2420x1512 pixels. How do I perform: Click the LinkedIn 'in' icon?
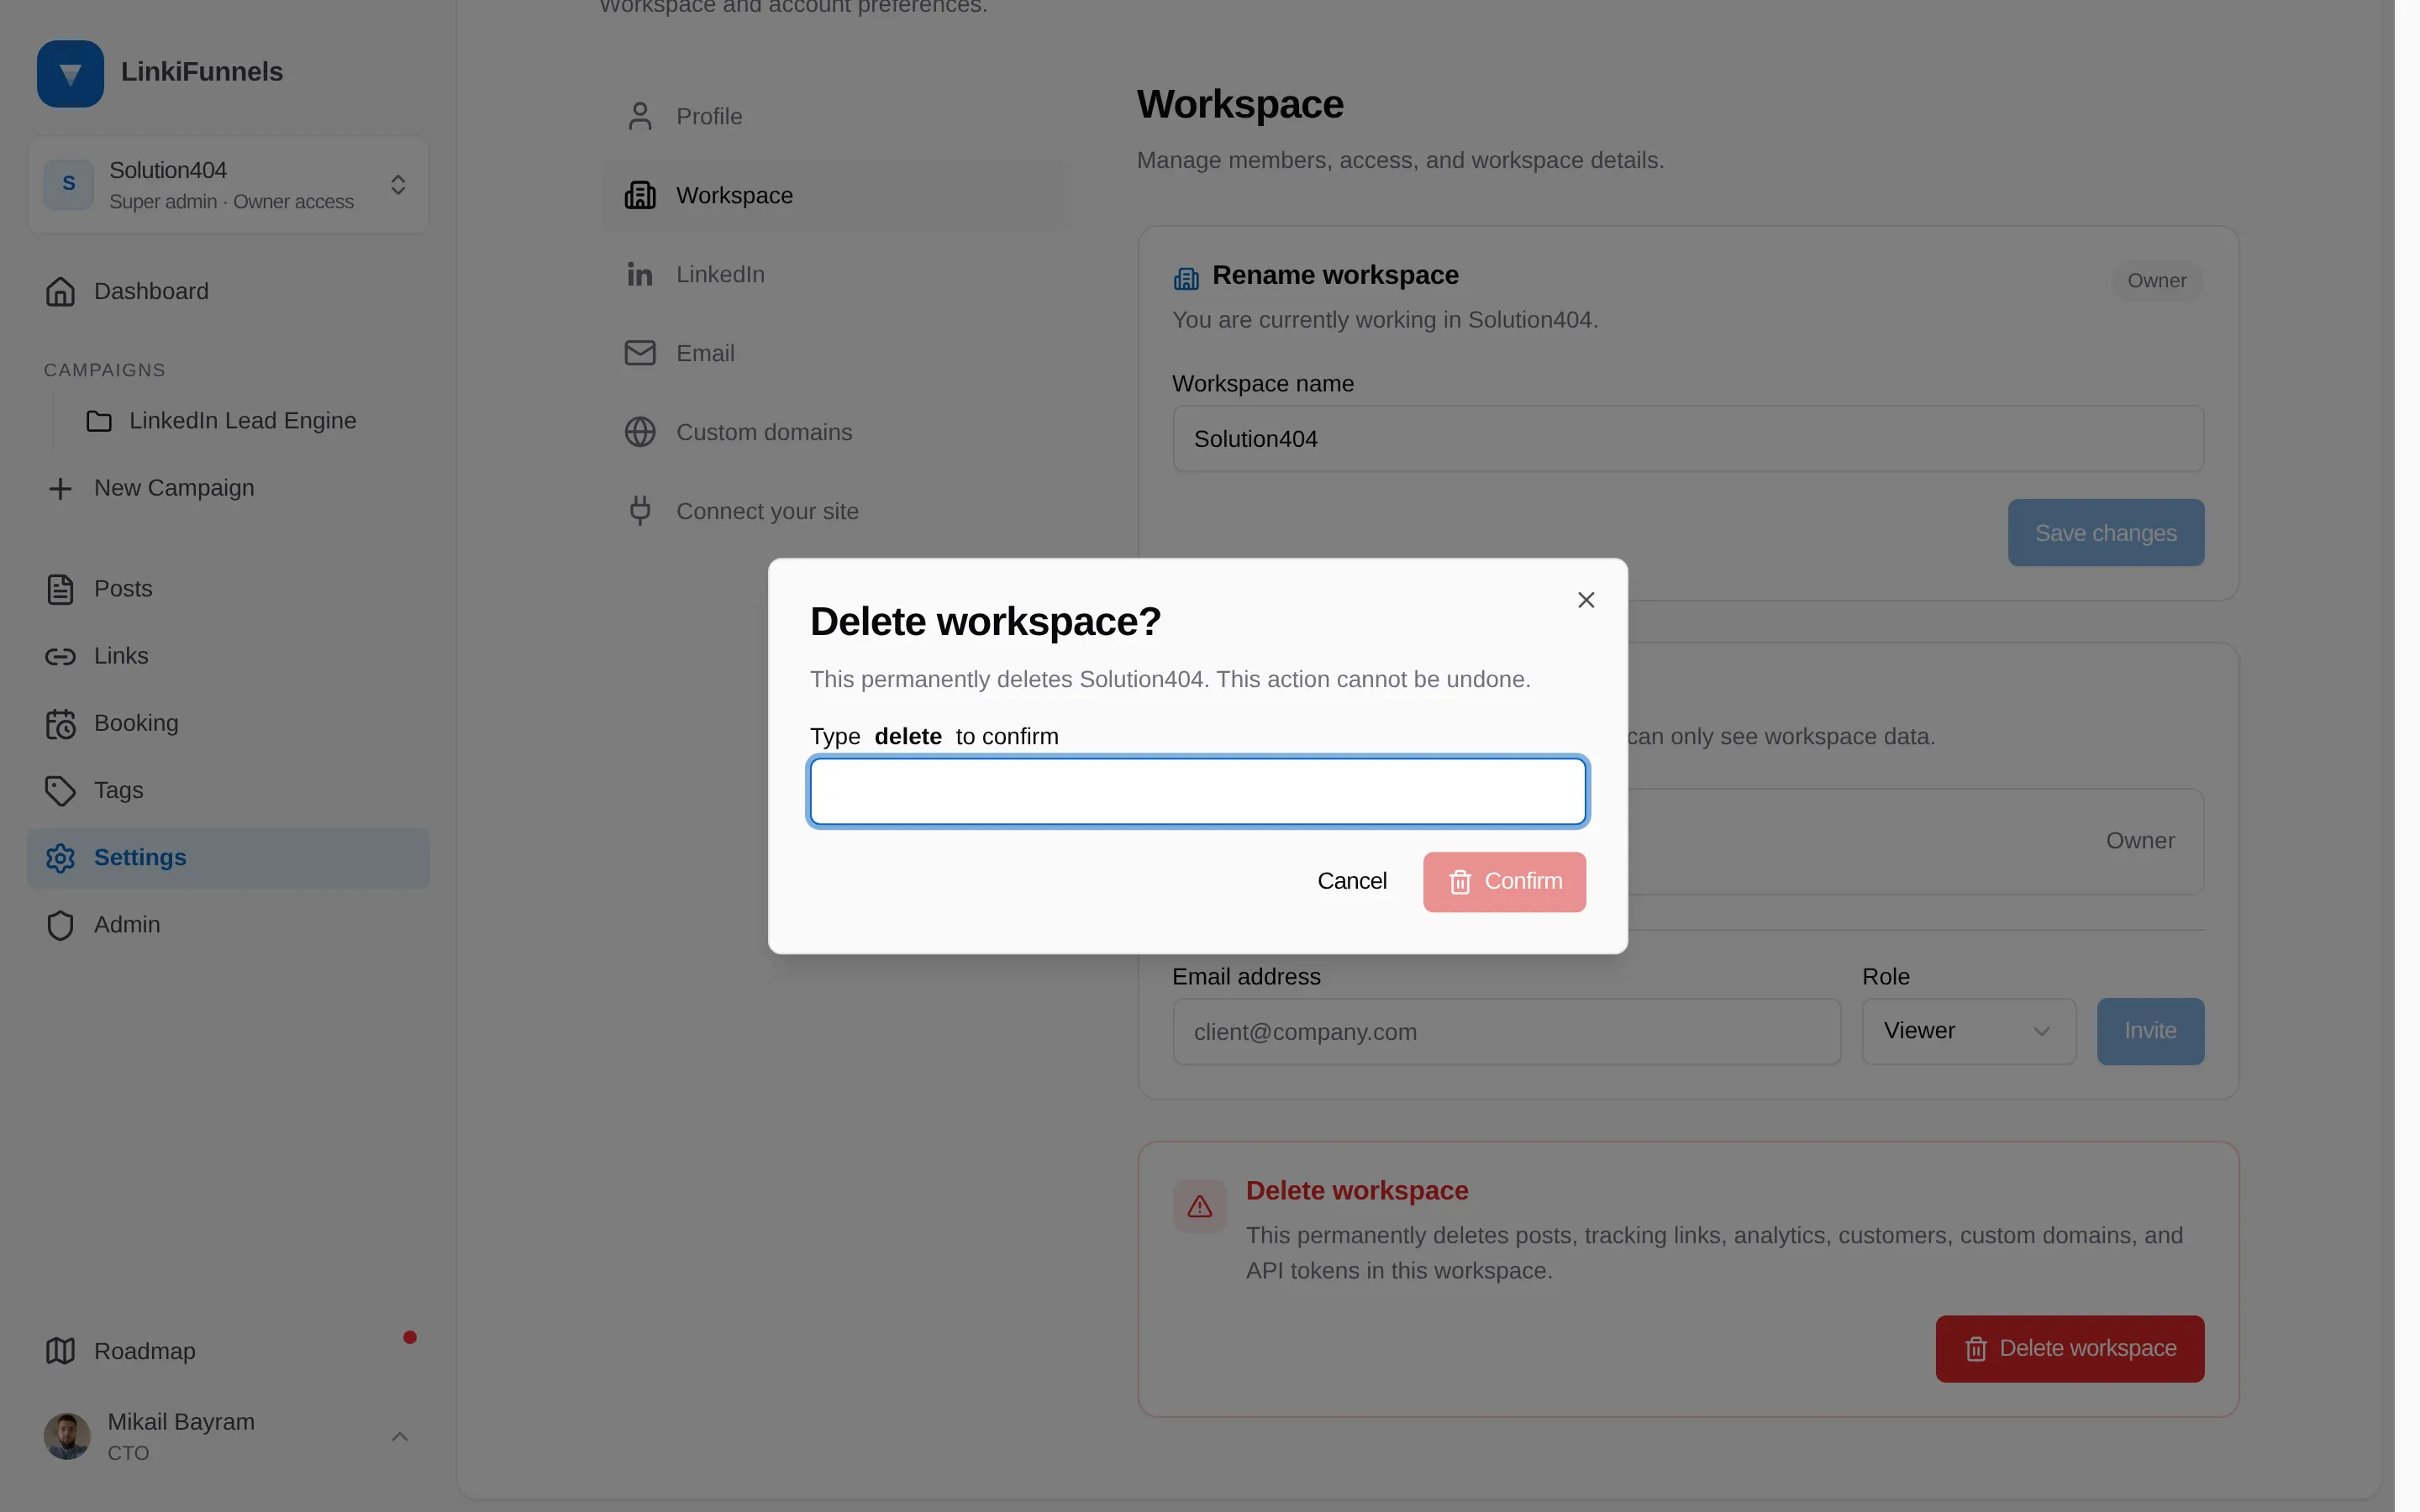click(x=640, y=274)
